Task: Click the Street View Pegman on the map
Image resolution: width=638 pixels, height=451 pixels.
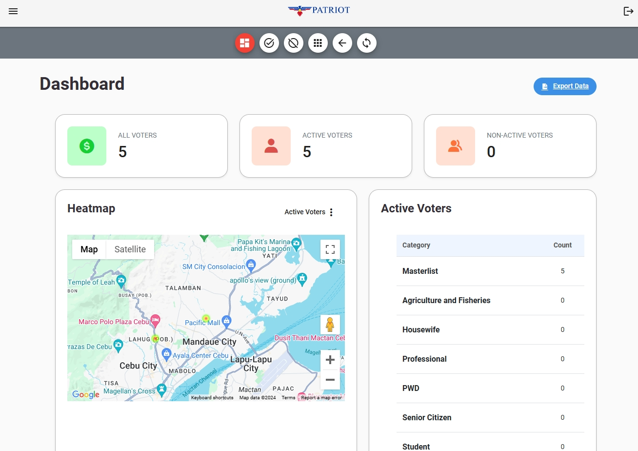Action: point(330,325)
